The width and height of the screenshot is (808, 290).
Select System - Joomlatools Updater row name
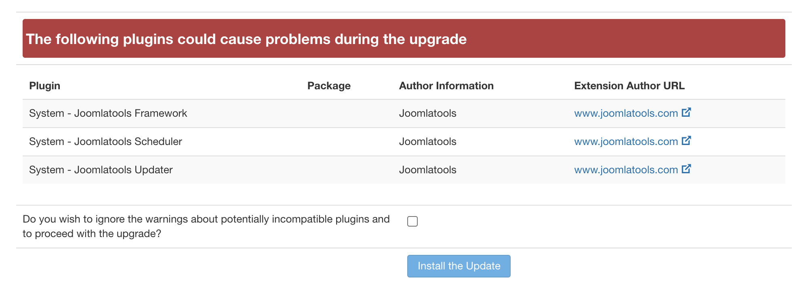point(101,170)
